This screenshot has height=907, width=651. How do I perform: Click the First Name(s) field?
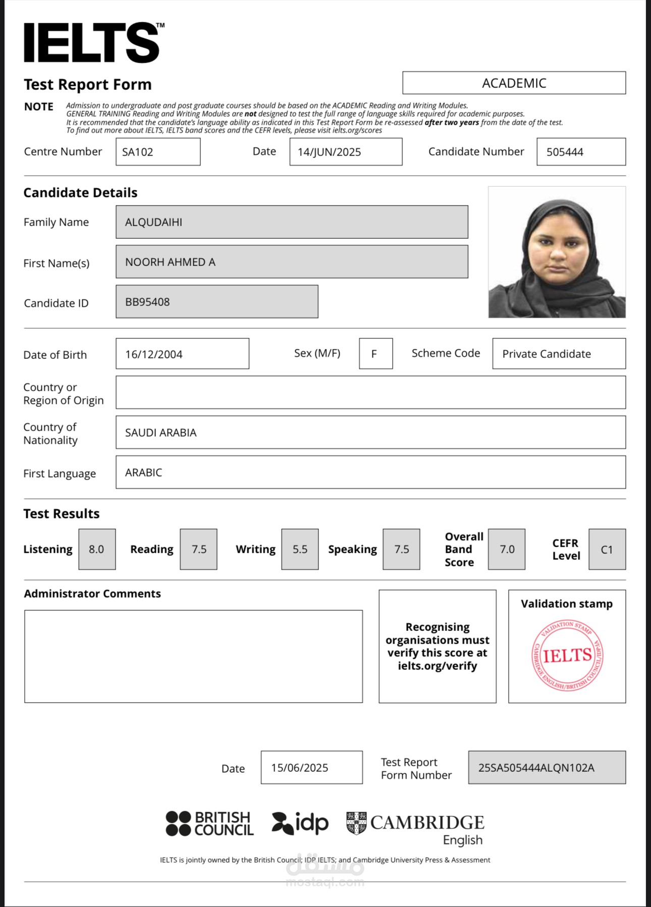tap(292, 261)
